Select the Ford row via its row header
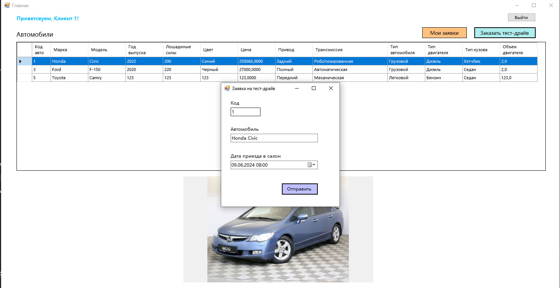560x288 pixels. pos(24,69)
